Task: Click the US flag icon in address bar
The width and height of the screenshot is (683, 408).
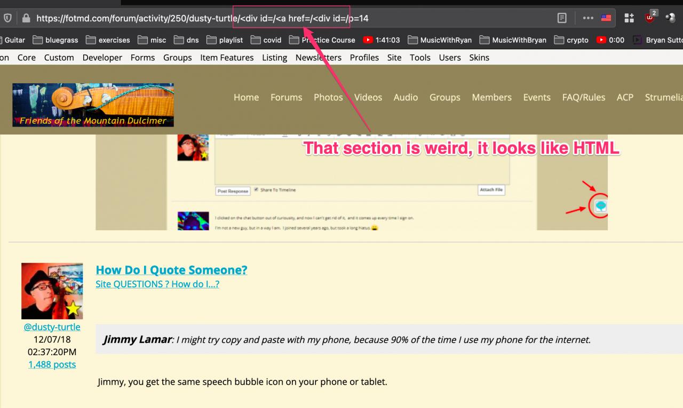Action: 606,18
